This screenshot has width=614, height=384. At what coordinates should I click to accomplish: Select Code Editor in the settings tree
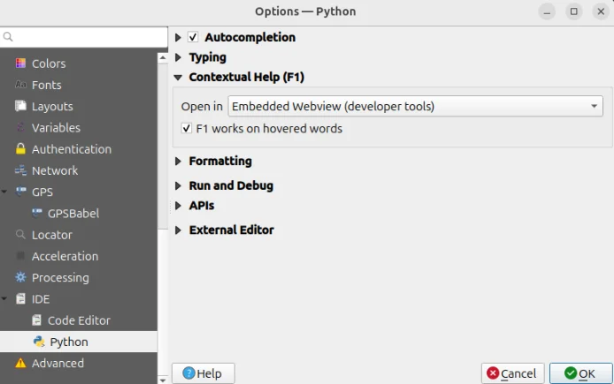coord(79,320)
